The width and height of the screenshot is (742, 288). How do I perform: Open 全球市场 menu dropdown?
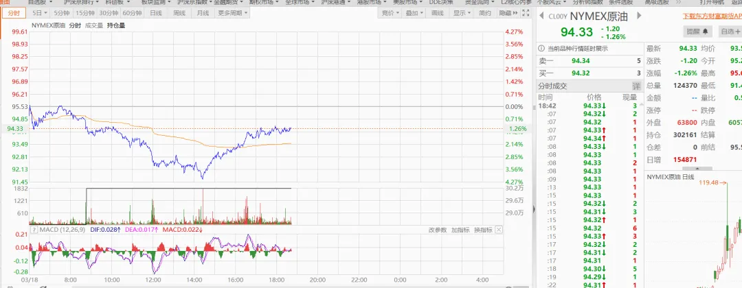(301, 2)
